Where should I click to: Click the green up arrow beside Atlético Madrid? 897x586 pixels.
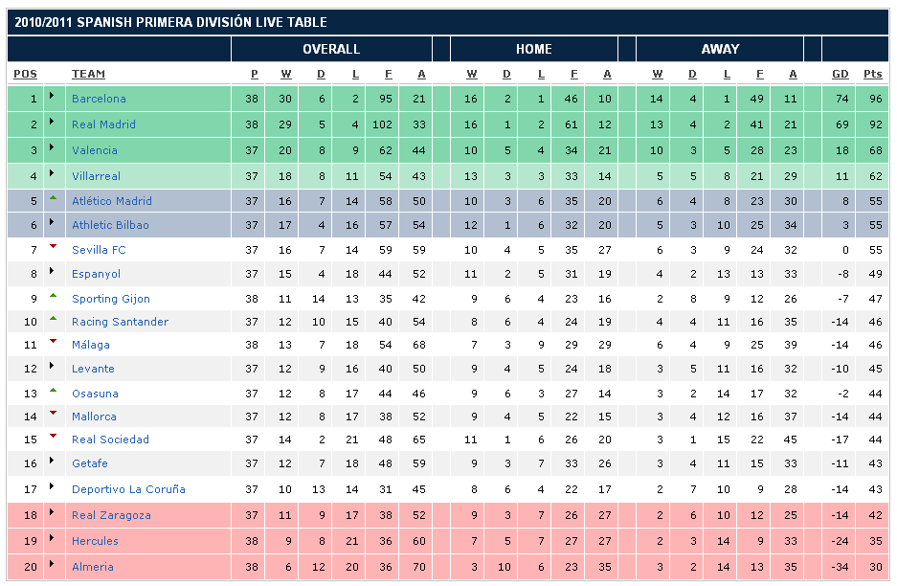click(53, 198)
